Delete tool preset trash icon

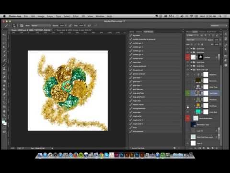(x=179, y=148)
